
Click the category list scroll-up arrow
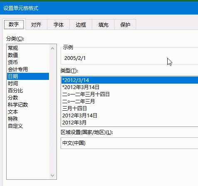coord(52,48)
